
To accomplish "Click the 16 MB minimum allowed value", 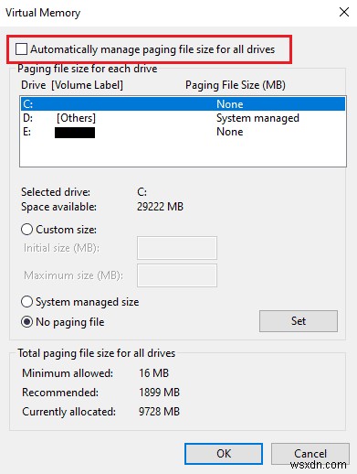I will click(x=153, y=372).
